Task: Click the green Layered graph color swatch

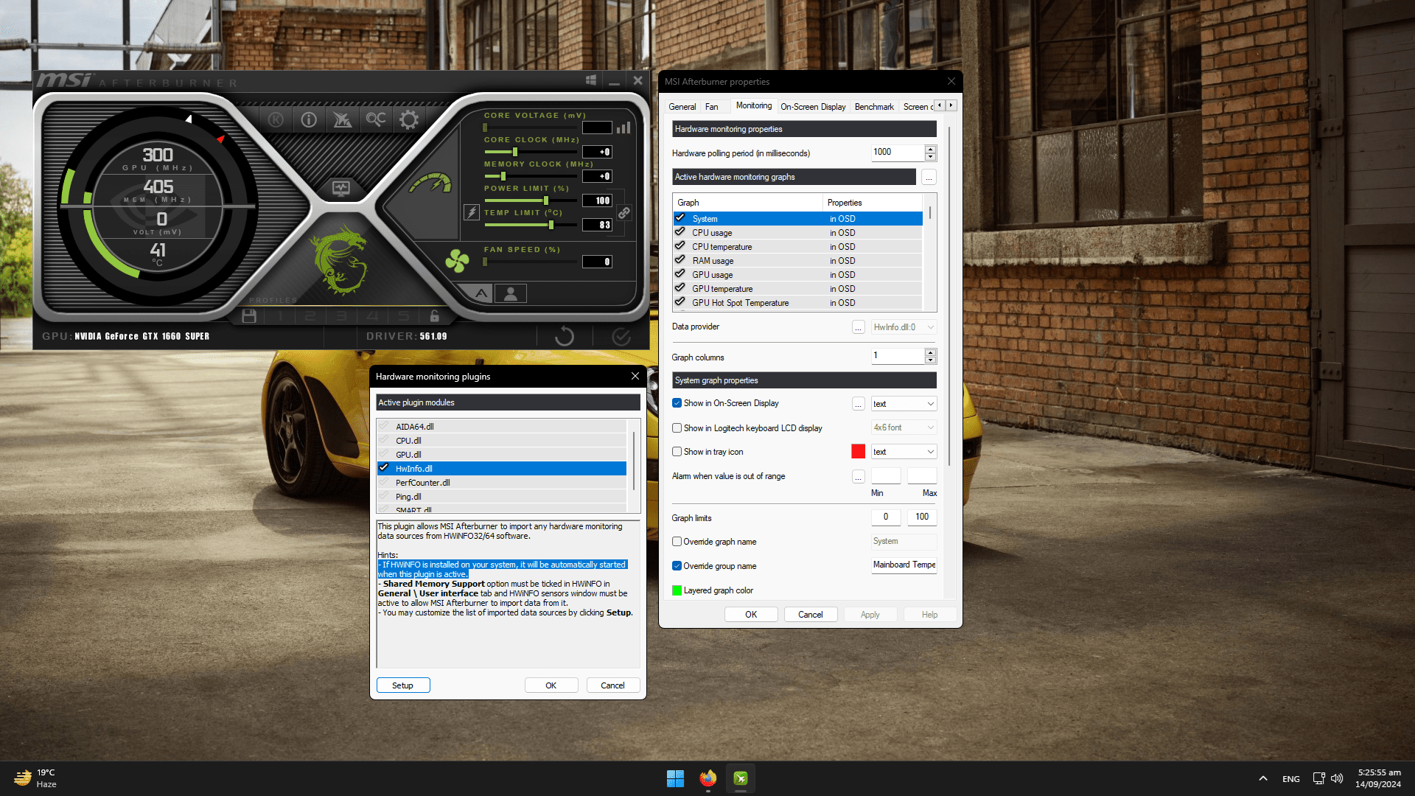Action: tap(677, 590)
